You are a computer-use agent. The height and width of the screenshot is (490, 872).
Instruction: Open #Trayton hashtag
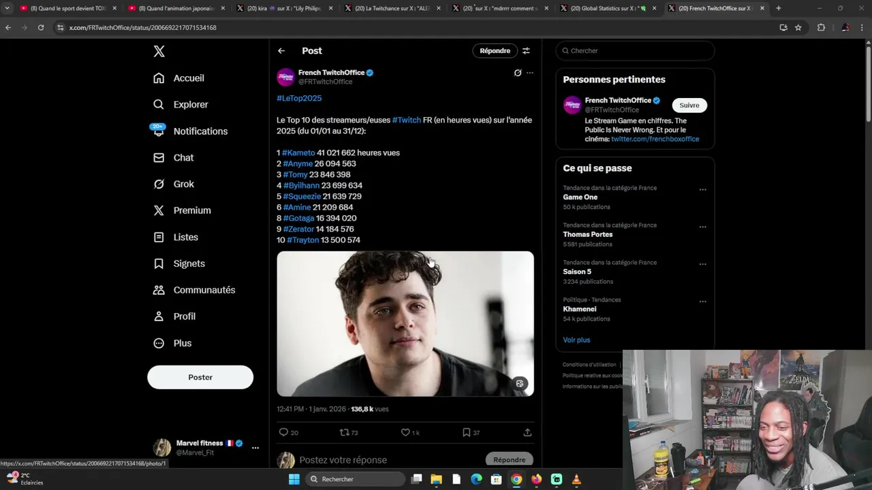(303, 240)
